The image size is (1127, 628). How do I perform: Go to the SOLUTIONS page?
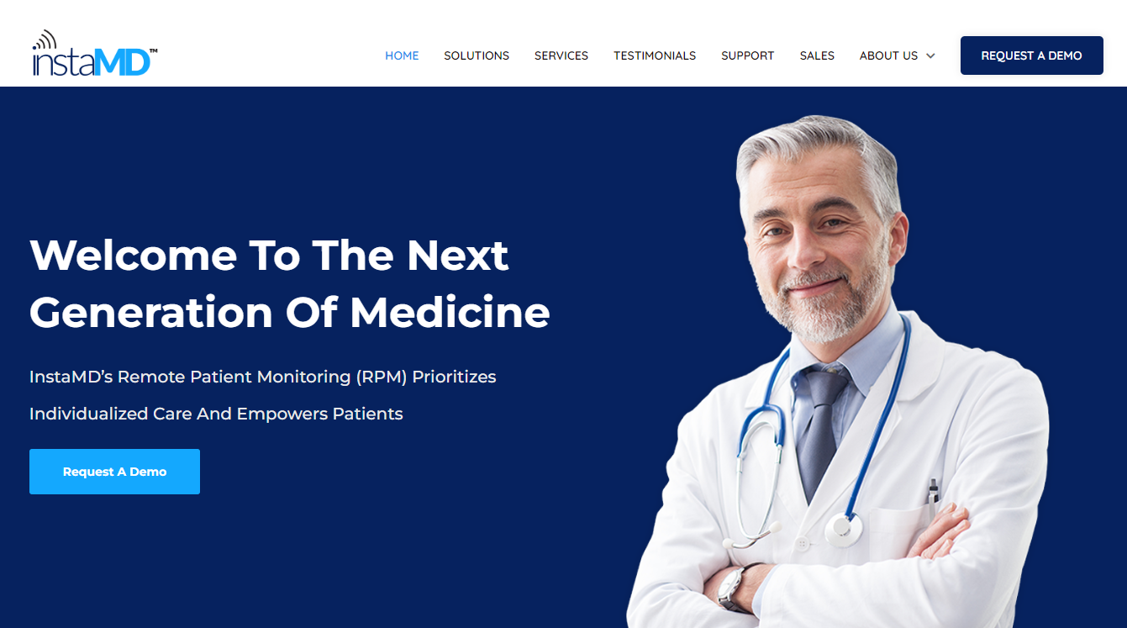pos(477,55)
